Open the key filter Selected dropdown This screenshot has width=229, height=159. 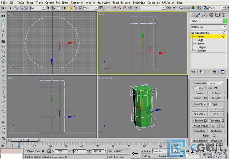click(x=165, y=151)
